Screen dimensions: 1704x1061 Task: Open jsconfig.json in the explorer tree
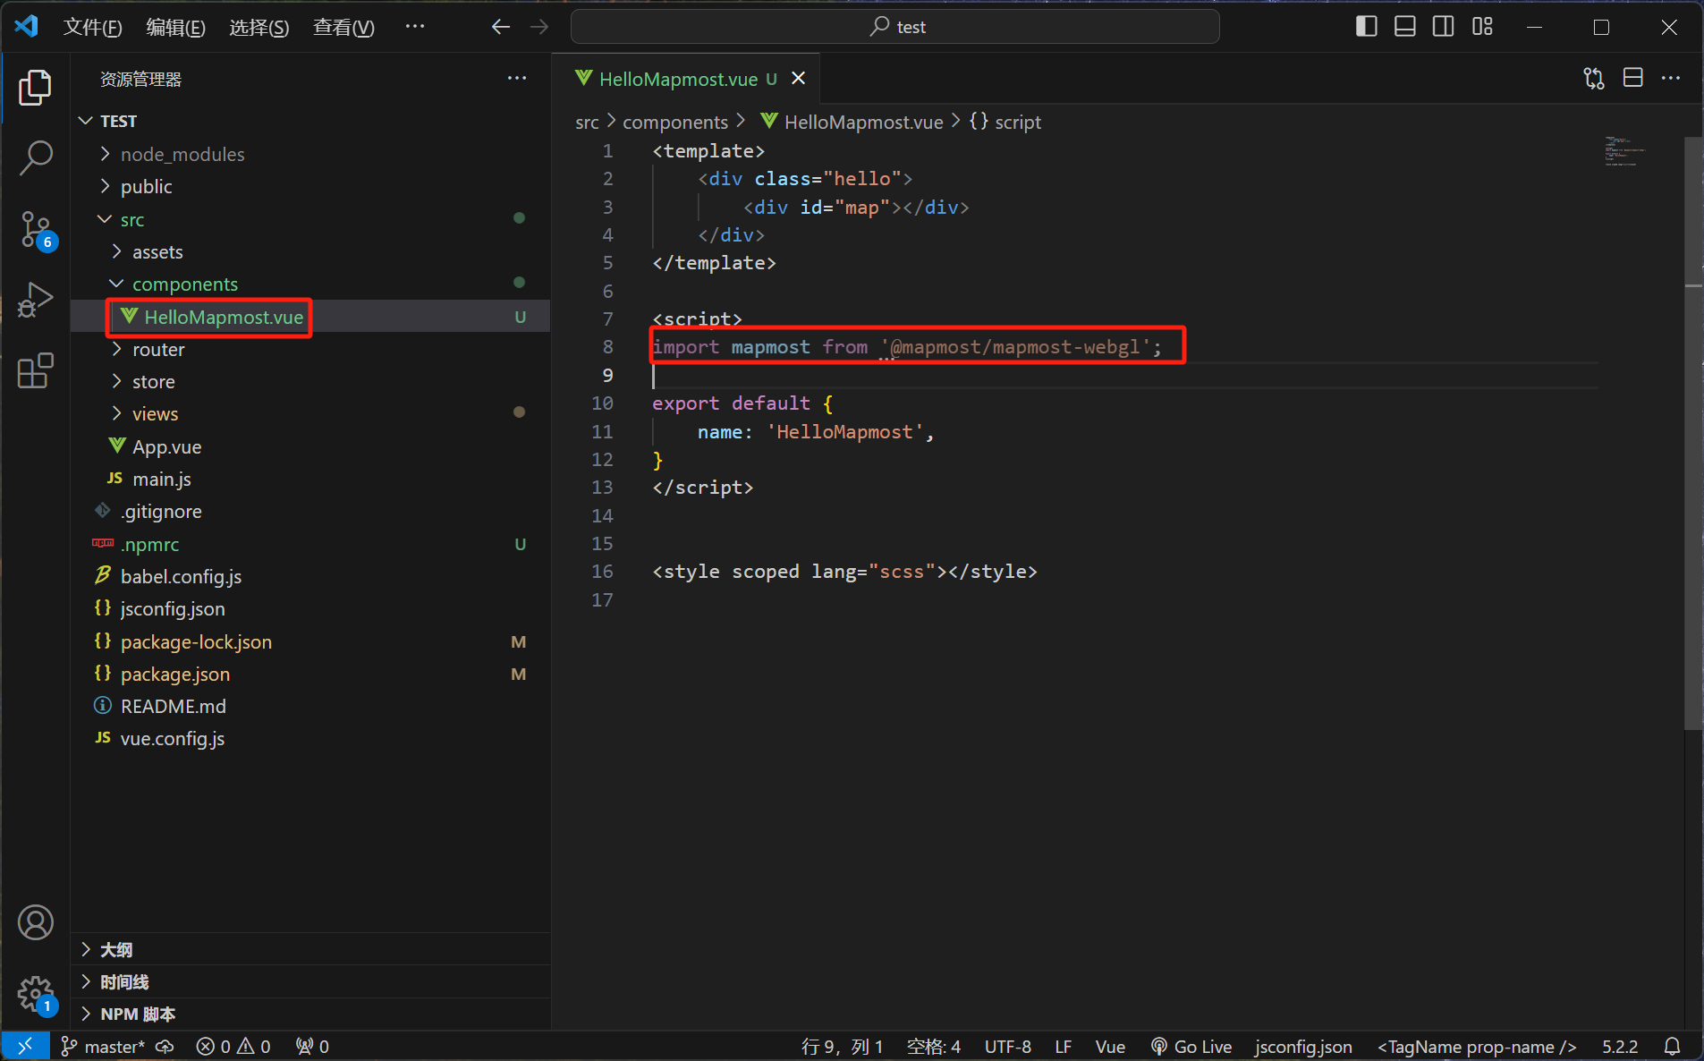(x=310, y=608)
